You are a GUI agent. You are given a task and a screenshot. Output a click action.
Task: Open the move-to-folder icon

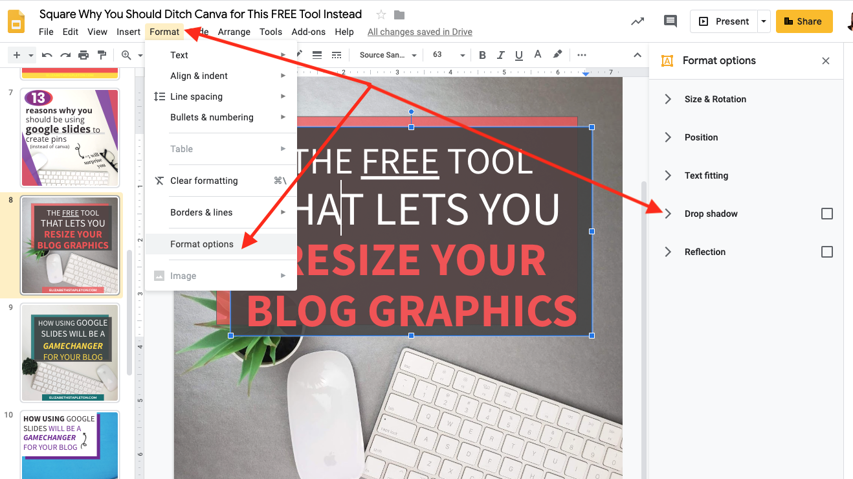(x=399, y=14)
